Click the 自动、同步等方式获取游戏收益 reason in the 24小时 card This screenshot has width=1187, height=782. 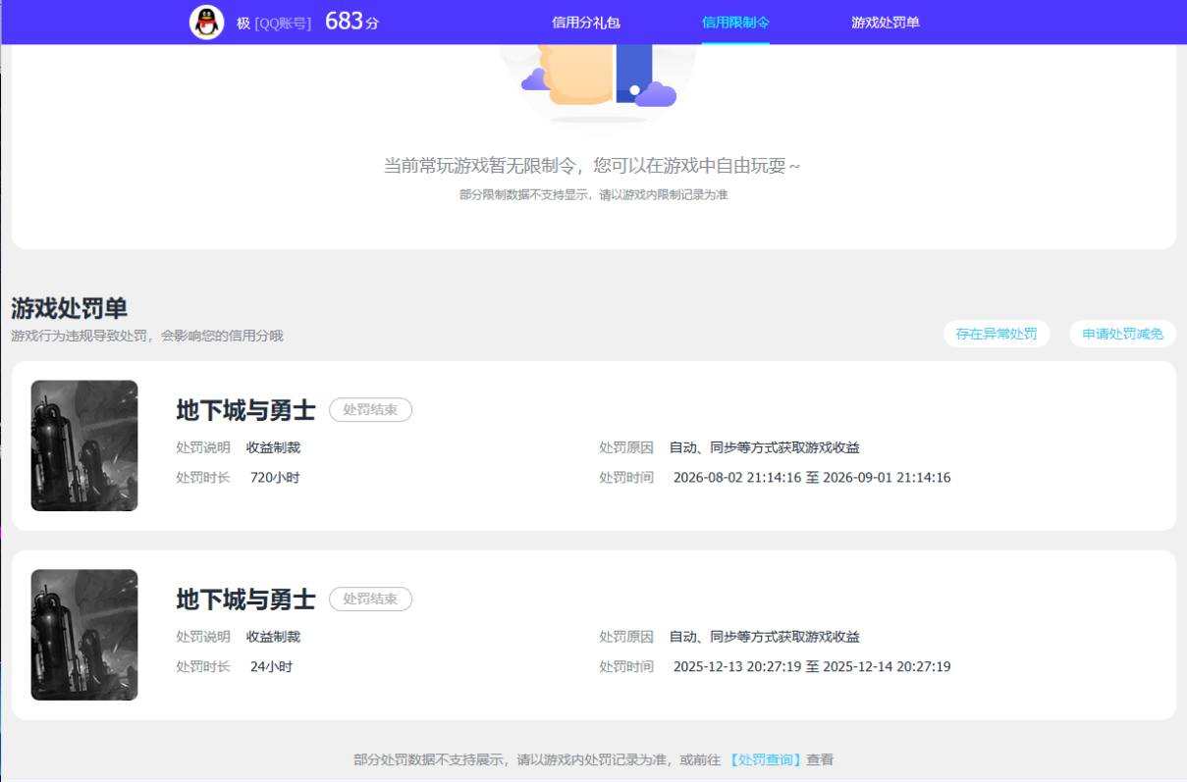765,637
